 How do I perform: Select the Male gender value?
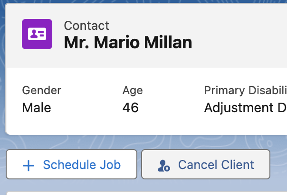37,107
